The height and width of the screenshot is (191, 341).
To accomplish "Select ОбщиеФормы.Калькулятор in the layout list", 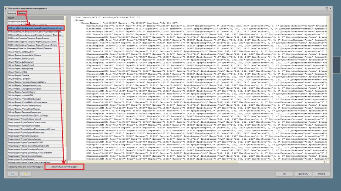I will (36, 69).
